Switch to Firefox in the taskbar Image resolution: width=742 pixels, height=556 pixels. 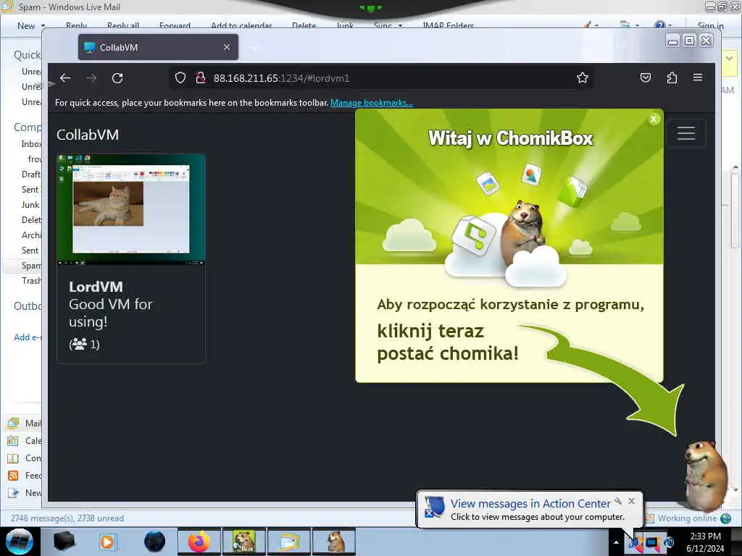click(199, 542)
